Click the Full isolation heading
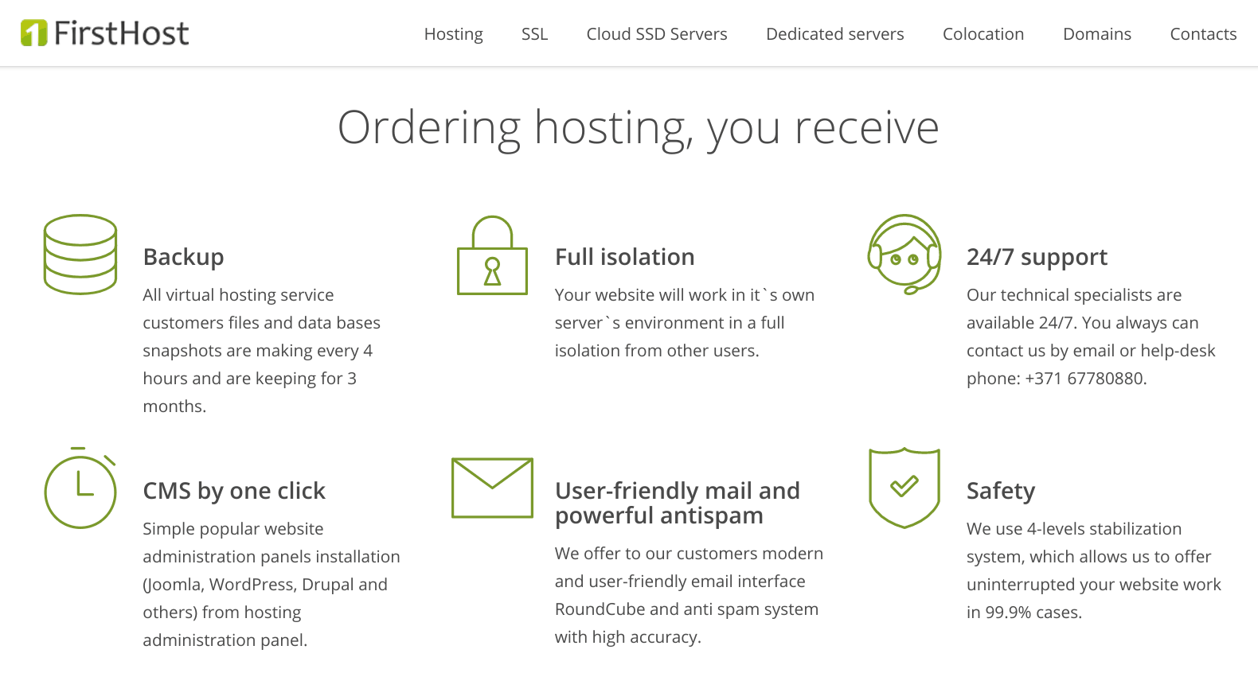Image resolution: width=1258 pixels, height=673 pixels. [x=624, y=257]
